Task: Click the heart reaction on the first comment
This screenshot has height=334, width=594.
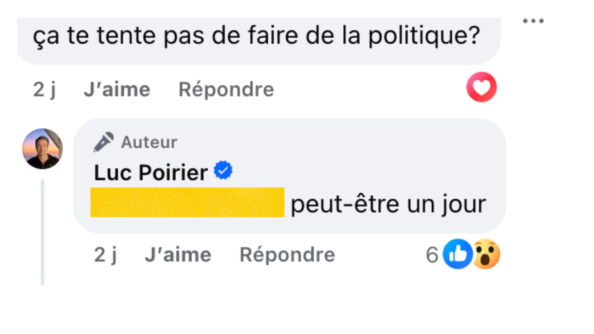Action: click(x=481, y=87)
